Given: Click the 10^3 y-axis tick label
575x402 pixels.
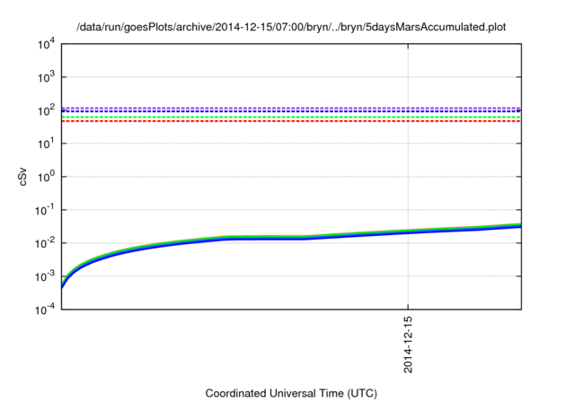Looking at the screenshot, I should tap(46, 77).
